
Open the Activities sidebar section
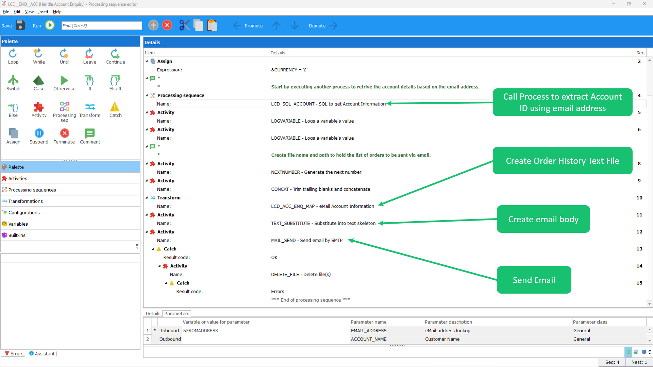tap(70, 178)
